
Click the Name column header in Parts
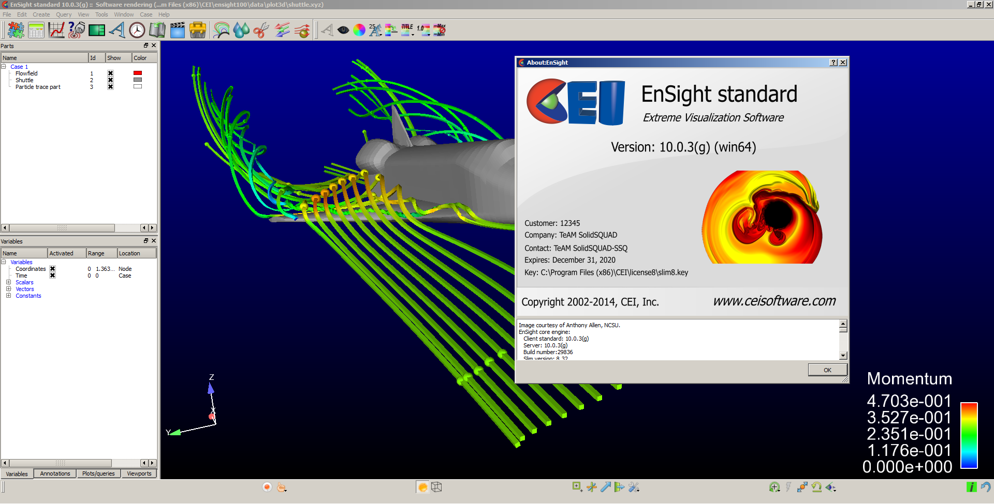[45, 58]
